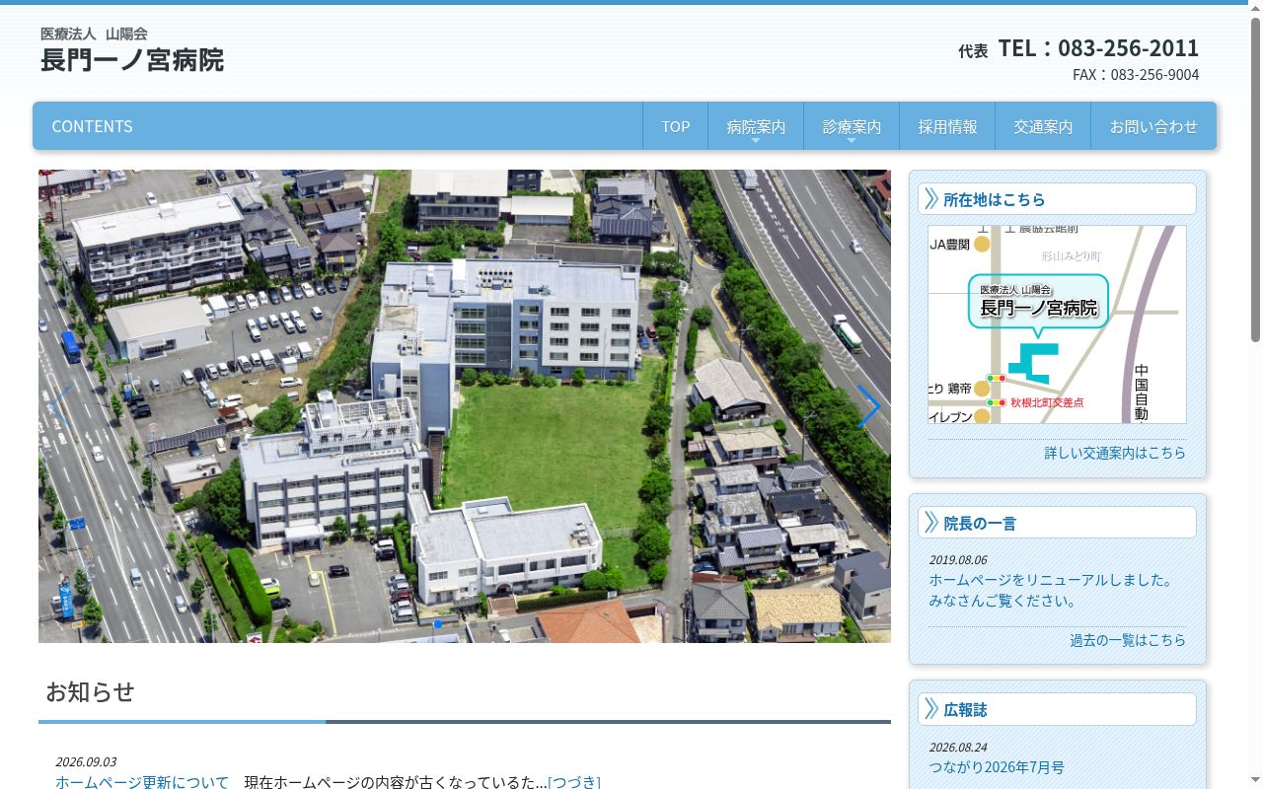The image size is (1263, 789).
Task: Open the お問い合わせ menu item
Action: 1153,126
